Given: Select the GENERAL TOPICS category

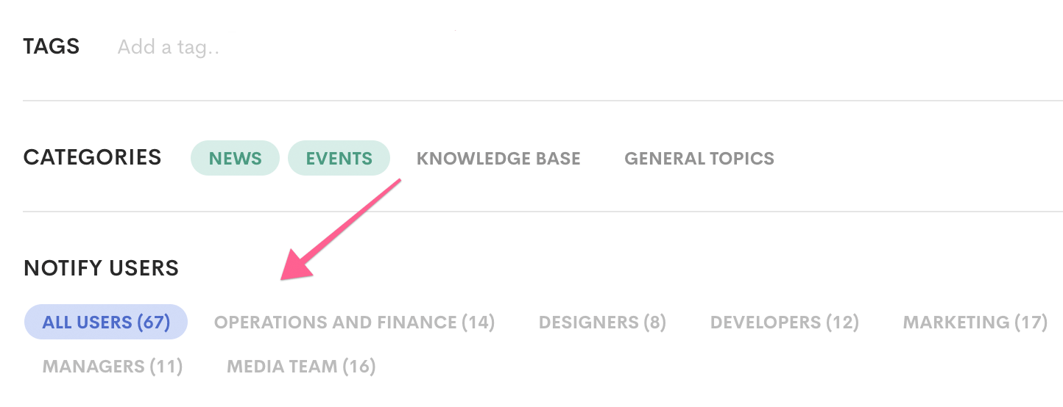Looking at the screenshot, I should tap(699, 158).
